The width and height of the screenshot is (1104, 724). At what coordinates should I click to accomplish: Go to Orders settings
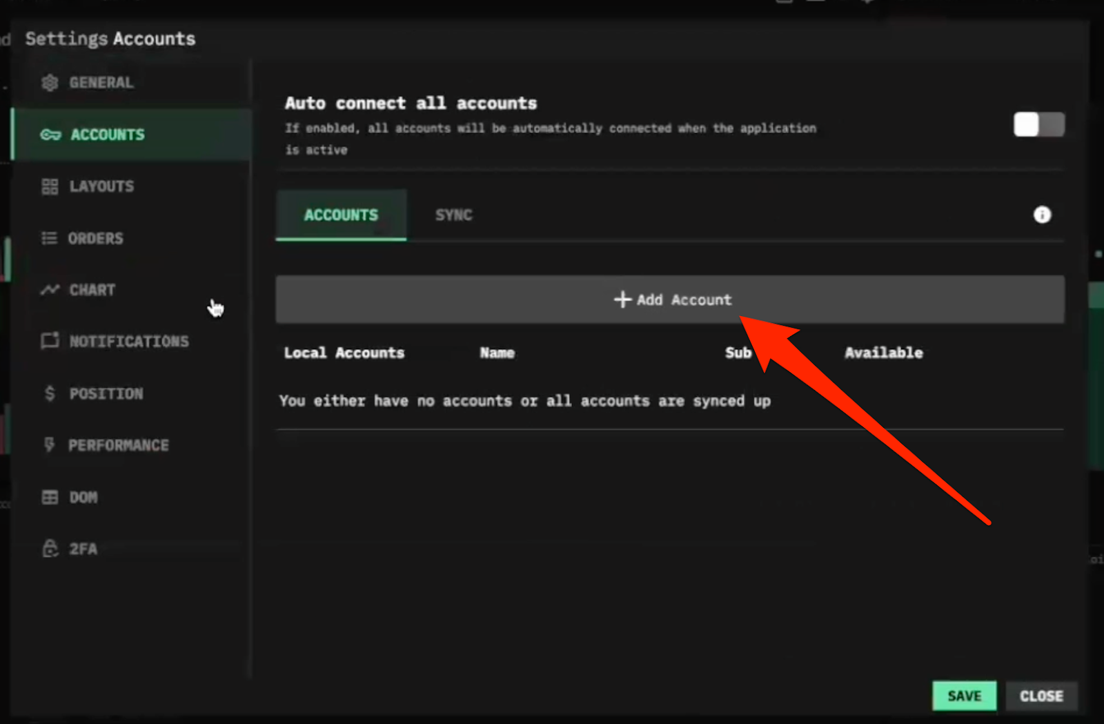[131, 238]
